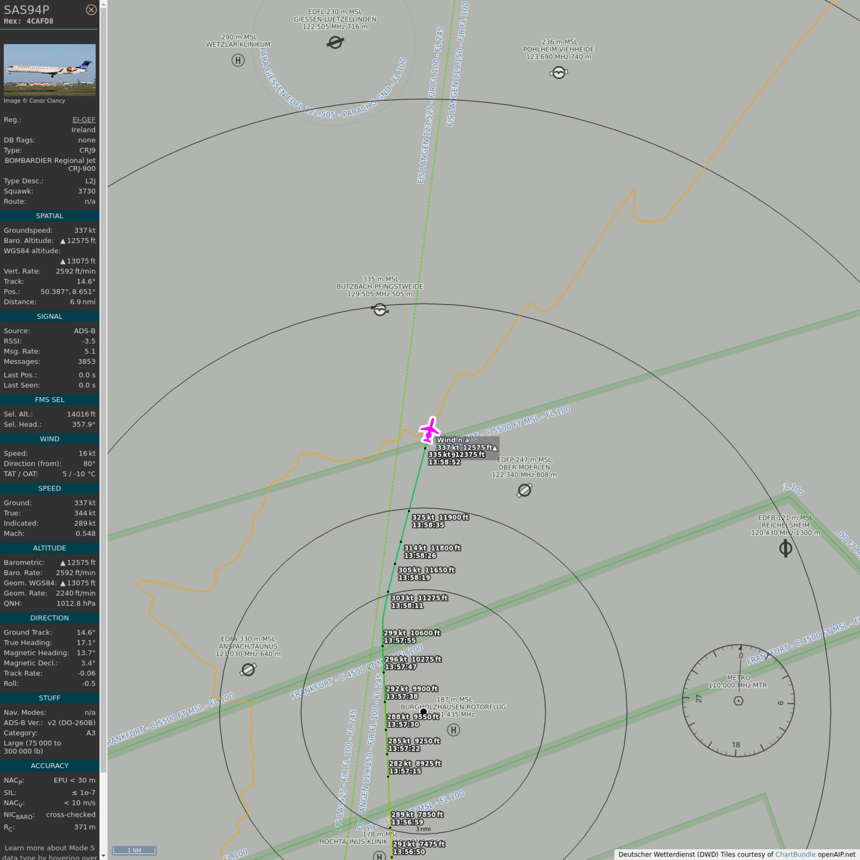Select the Giessen-Luetzellinden EDFL airfield symbol
Image resolution: width=860 pixels, height=860 pixels.
point(335,42)
